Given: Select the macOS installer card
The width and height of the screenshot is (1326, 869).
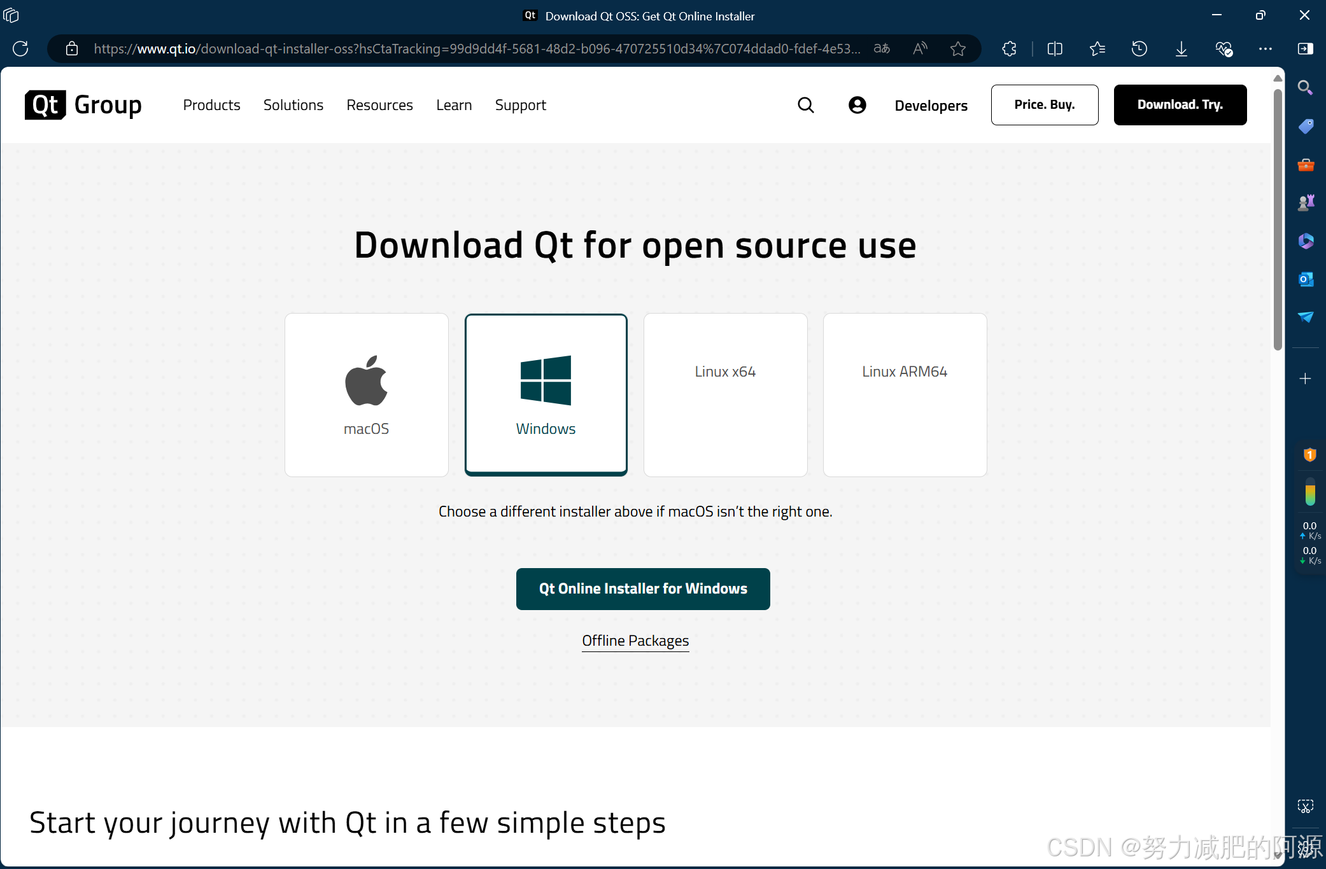Looking at the screenshot, I should point(367,394).
